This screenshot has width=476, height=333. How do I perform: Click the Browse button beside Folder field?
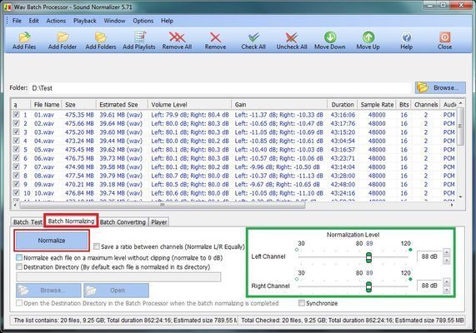(440, 87)
